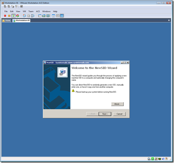Click the green CD/DVD status icon
The height and width of the screenshot is (163, 174).
(x=152, y=159)
